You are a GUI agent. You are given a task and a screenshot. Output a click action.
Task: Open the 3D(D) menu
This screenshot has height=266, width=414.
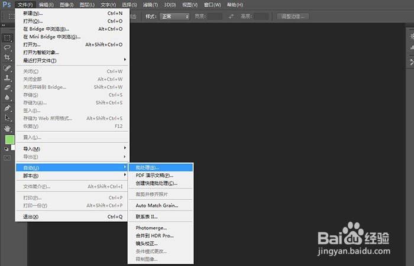pyautogui.click(x=170, y=5)
